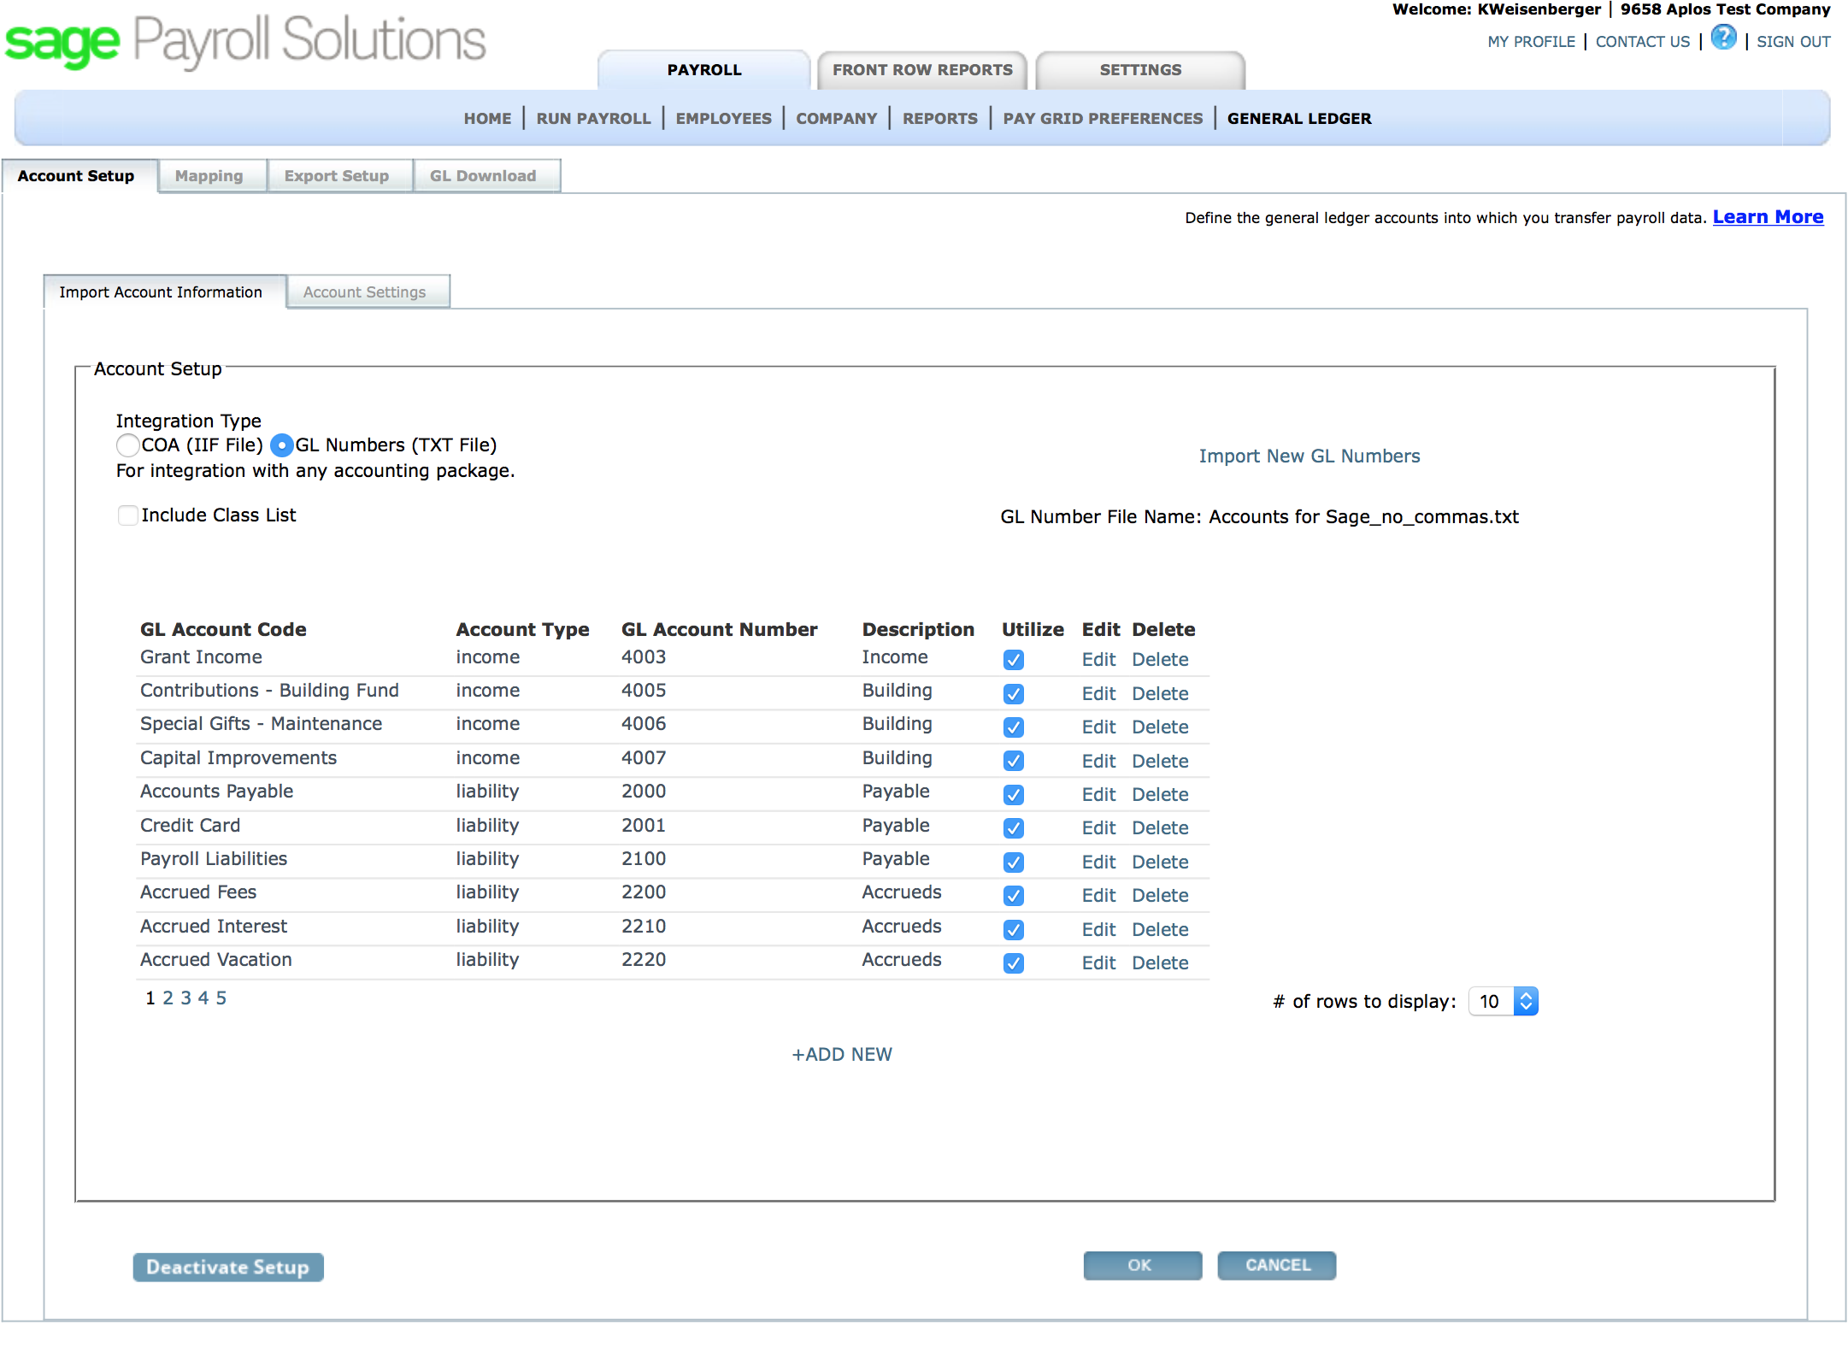Go to page 3 of accounts
Image resolution: width=1848 pixels, height=1354 pixels.
(185, 998)
